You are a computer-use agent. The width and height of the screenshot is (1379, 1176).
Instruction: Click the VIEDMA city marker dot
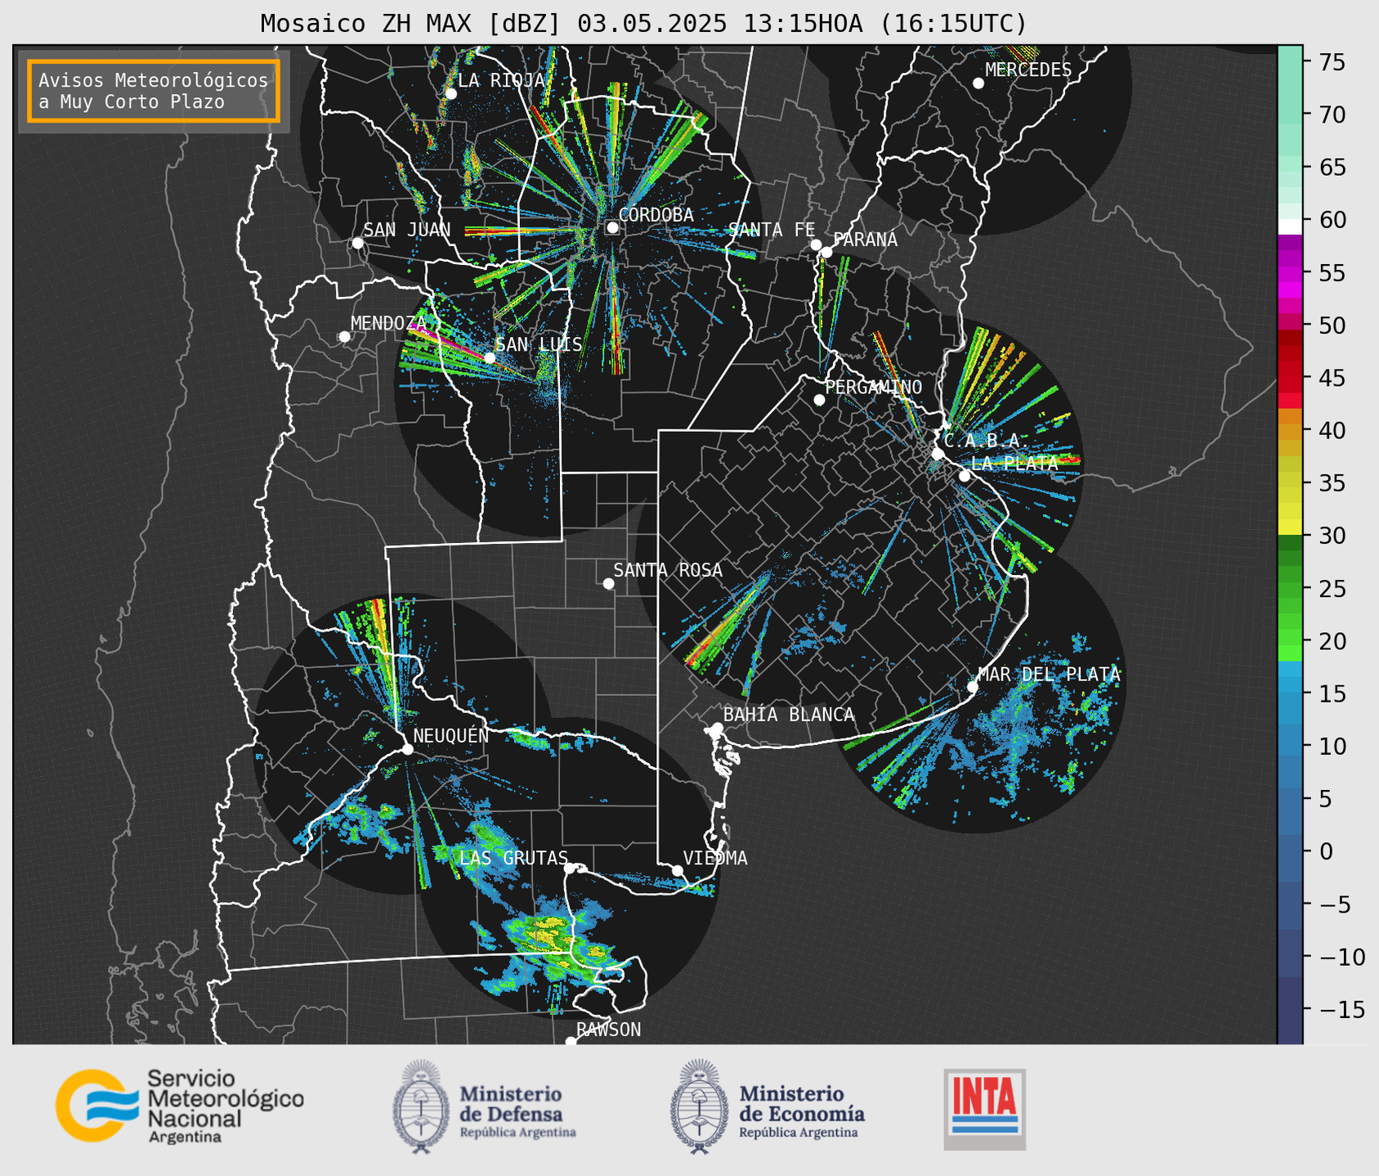click(x=678, y=870)
